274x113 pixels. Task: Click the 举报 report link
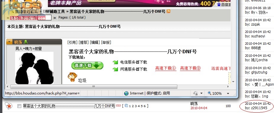106,42
